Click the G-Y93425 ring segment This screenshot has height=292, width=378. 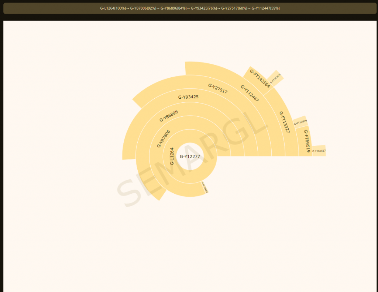click(x=188, y=97)
